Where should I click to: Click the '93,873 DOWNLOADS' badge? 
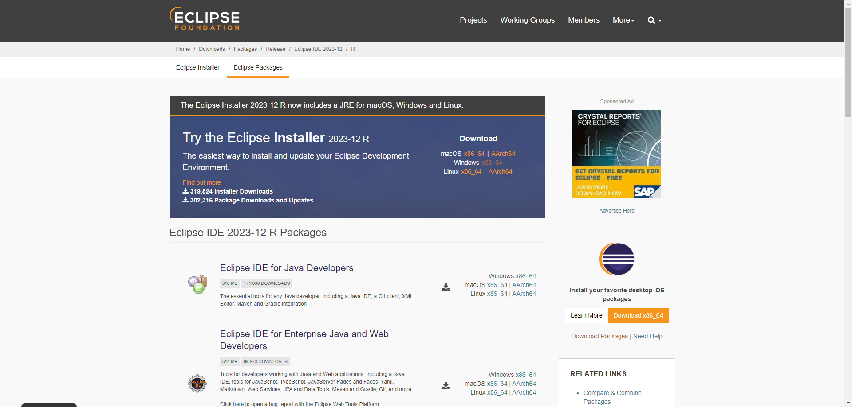point(265,362)
